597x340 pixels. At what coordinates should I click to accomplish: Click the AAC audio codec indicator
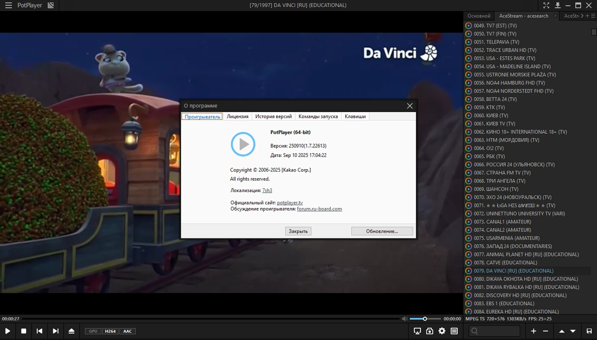(x=128, y=331)
